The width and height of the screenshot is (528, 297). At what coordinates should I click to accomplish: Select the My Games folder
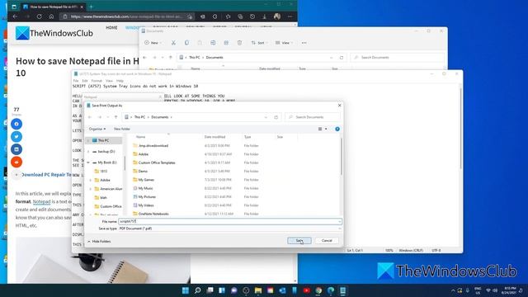tap(144, 180)
